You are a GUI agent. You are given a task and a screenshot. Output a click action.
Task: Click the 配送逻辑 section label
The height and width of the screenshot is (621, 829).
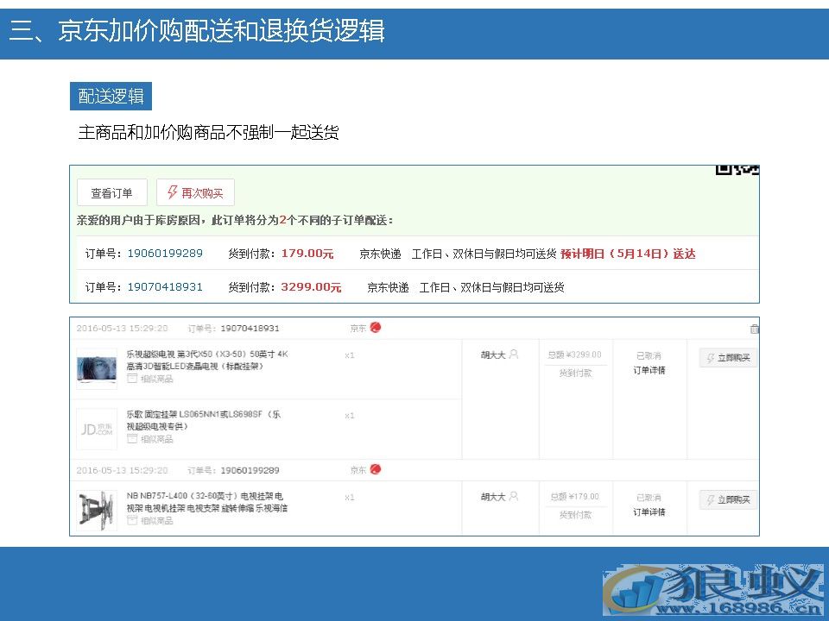tap(111, 96)
